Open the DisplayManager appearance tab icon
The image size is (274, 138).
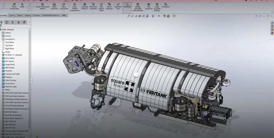24,22
